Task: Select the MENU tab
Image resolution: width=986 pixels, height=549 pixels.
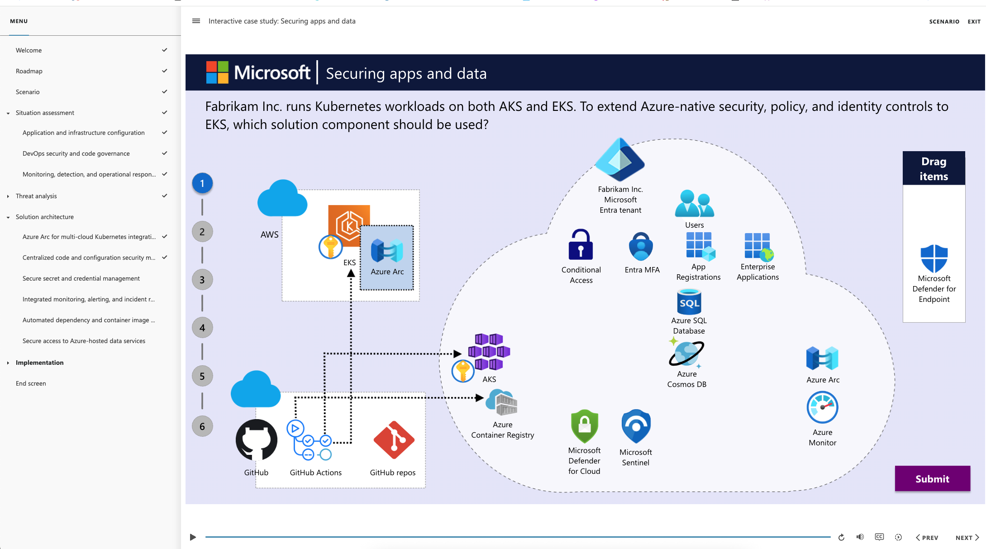Action: [19, 21]
